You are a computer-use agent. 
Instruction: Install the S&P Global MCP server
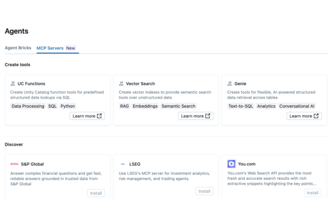point(96,193)
